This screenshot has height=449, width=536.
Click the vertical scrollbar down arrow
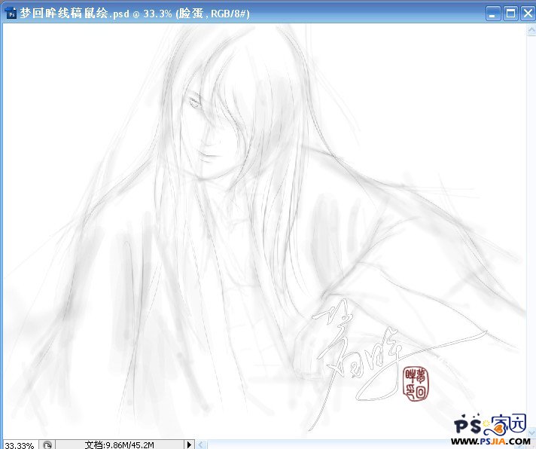531,432
